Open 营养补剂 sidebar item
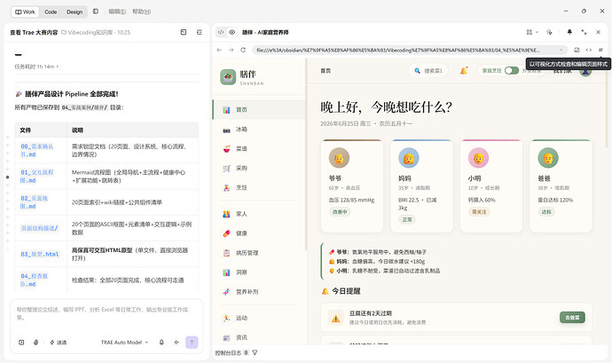Screen dimensions: 612x363 click(259, 292)
